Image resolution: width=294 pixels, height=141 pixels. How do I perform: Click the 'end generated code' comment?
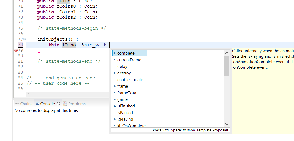(66, 78)
